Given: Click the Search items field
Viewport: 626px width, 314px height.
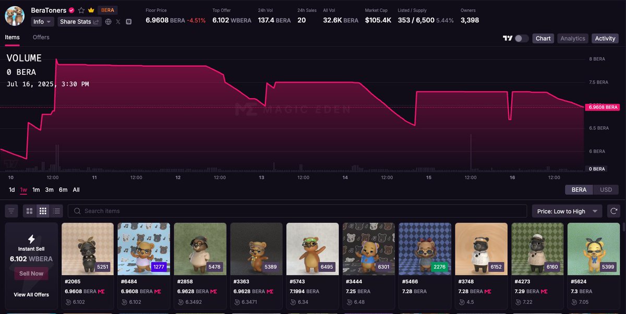Looking at the screenshot, I should coord(297,211).
